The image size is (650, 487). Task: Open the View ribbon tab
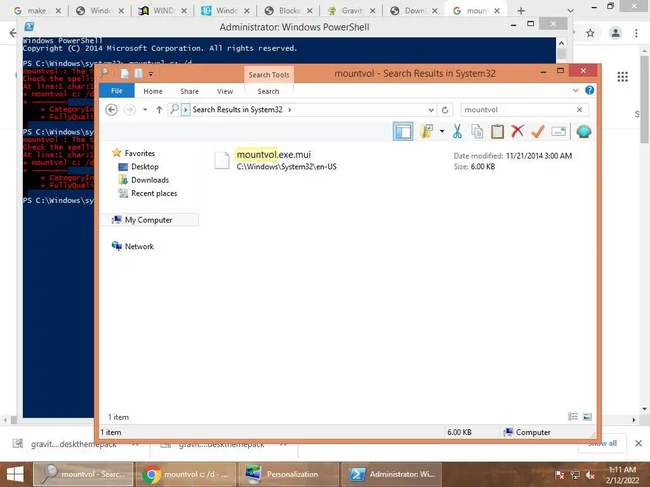(x=225, y=91)
